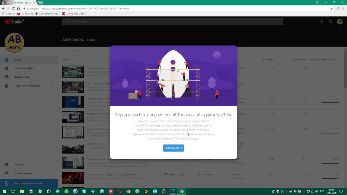This screenshot has width=347, height=195.
Task: Click the like percentage column header
Action: click(x=325, y=60)
